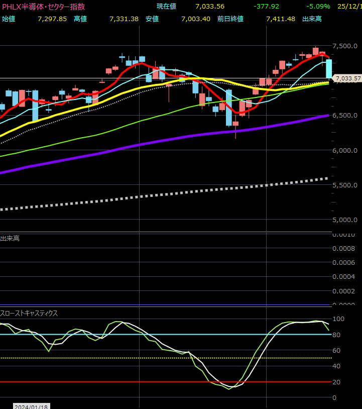Select the 現在値 value 7,033.56
The width and height of the screenshot is (362, 409).
point(210,7)
